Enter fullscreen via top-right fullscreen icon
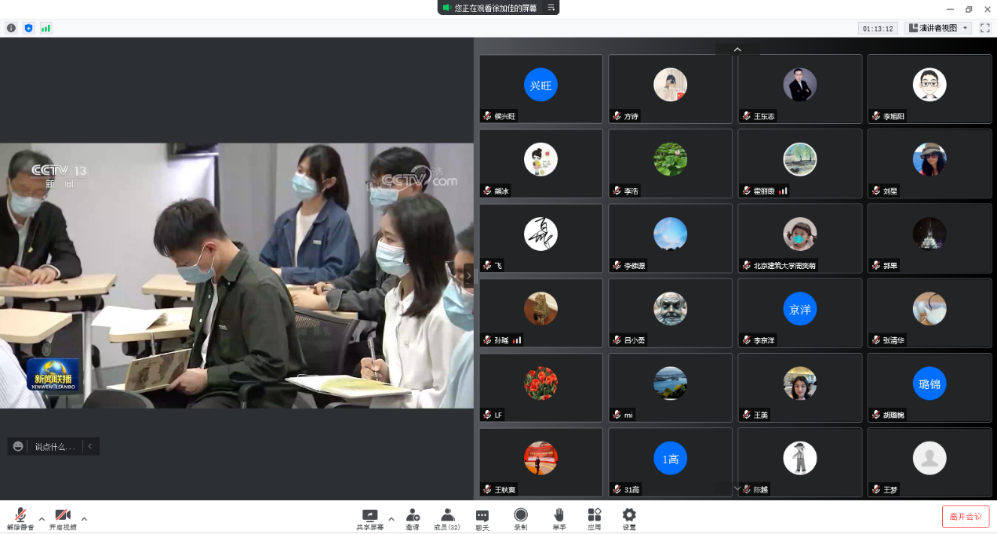 point(984,28)
